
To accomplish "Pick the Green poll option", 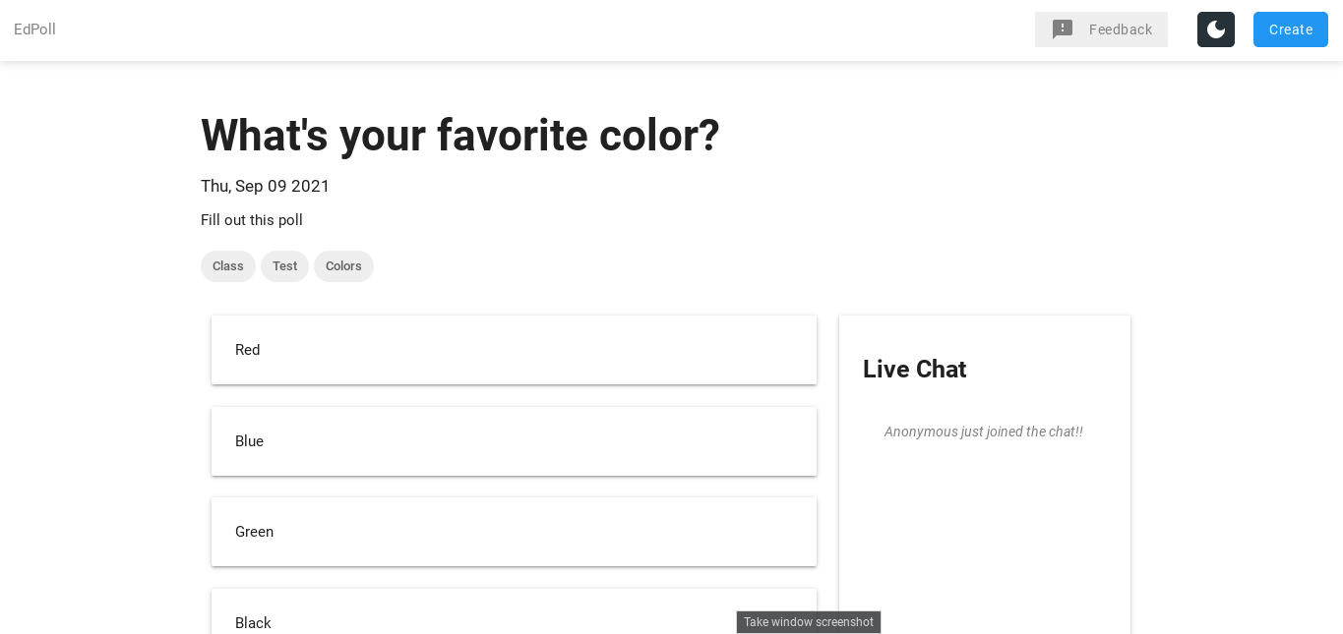I will point(514,532).
